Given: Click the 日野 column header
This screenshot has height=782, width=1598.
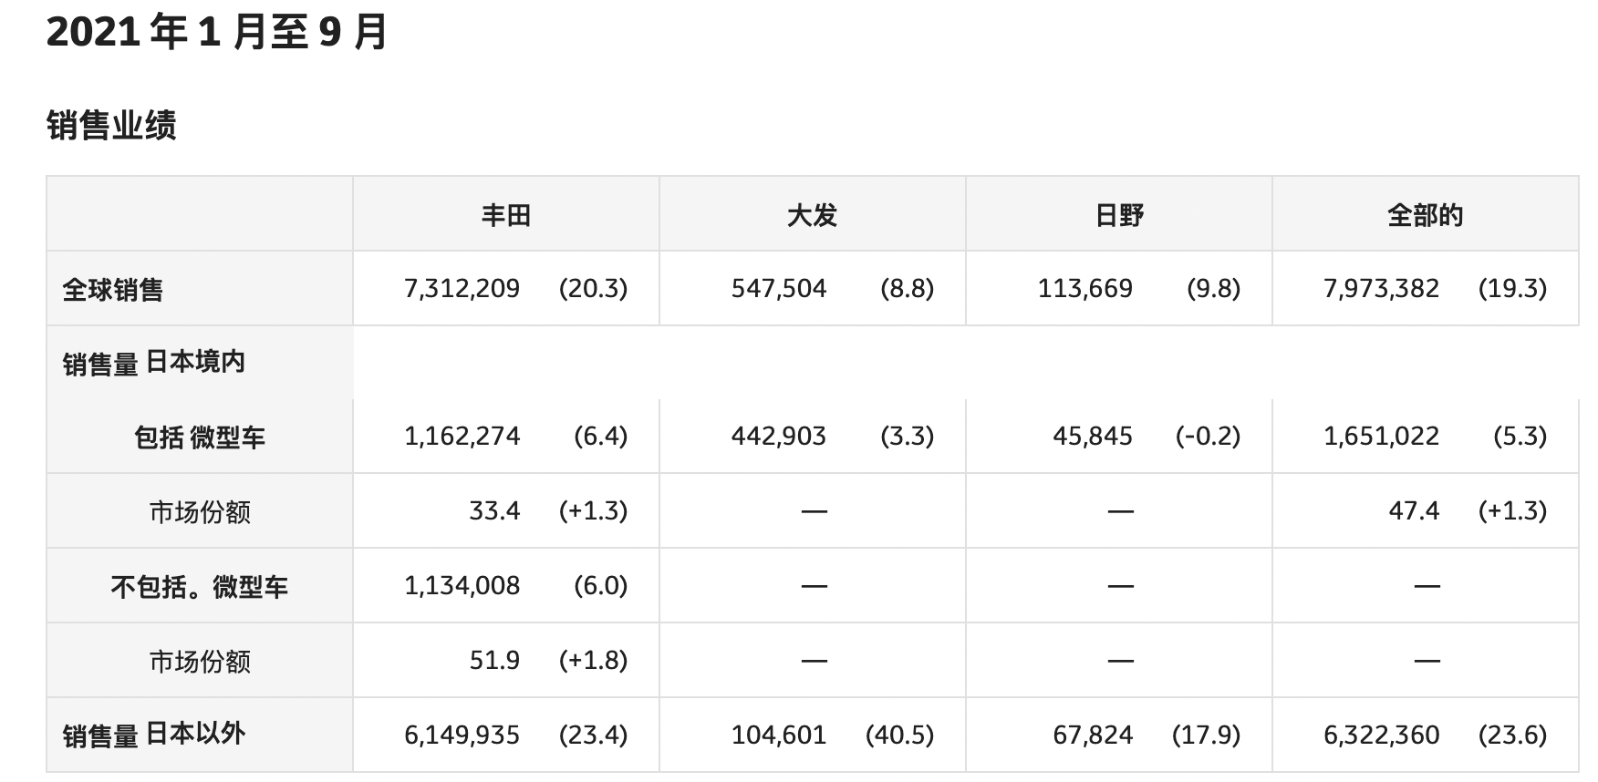Looking at the screenshot, I should point(1119,215).
